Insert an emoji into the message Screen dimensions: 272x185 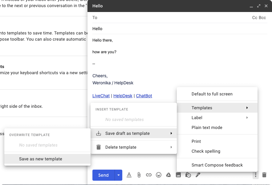click(159, 175)
